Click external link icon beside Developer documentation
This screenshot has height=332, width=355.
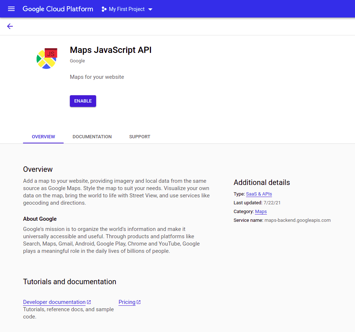pos(89,302)
